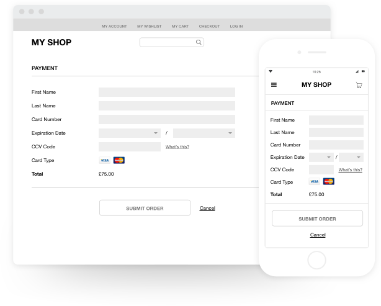Choose the MasterCard icon on mobile form
The height and width of the screenshot is (306, 381).
pyautogui.click(x=329, y=182)
